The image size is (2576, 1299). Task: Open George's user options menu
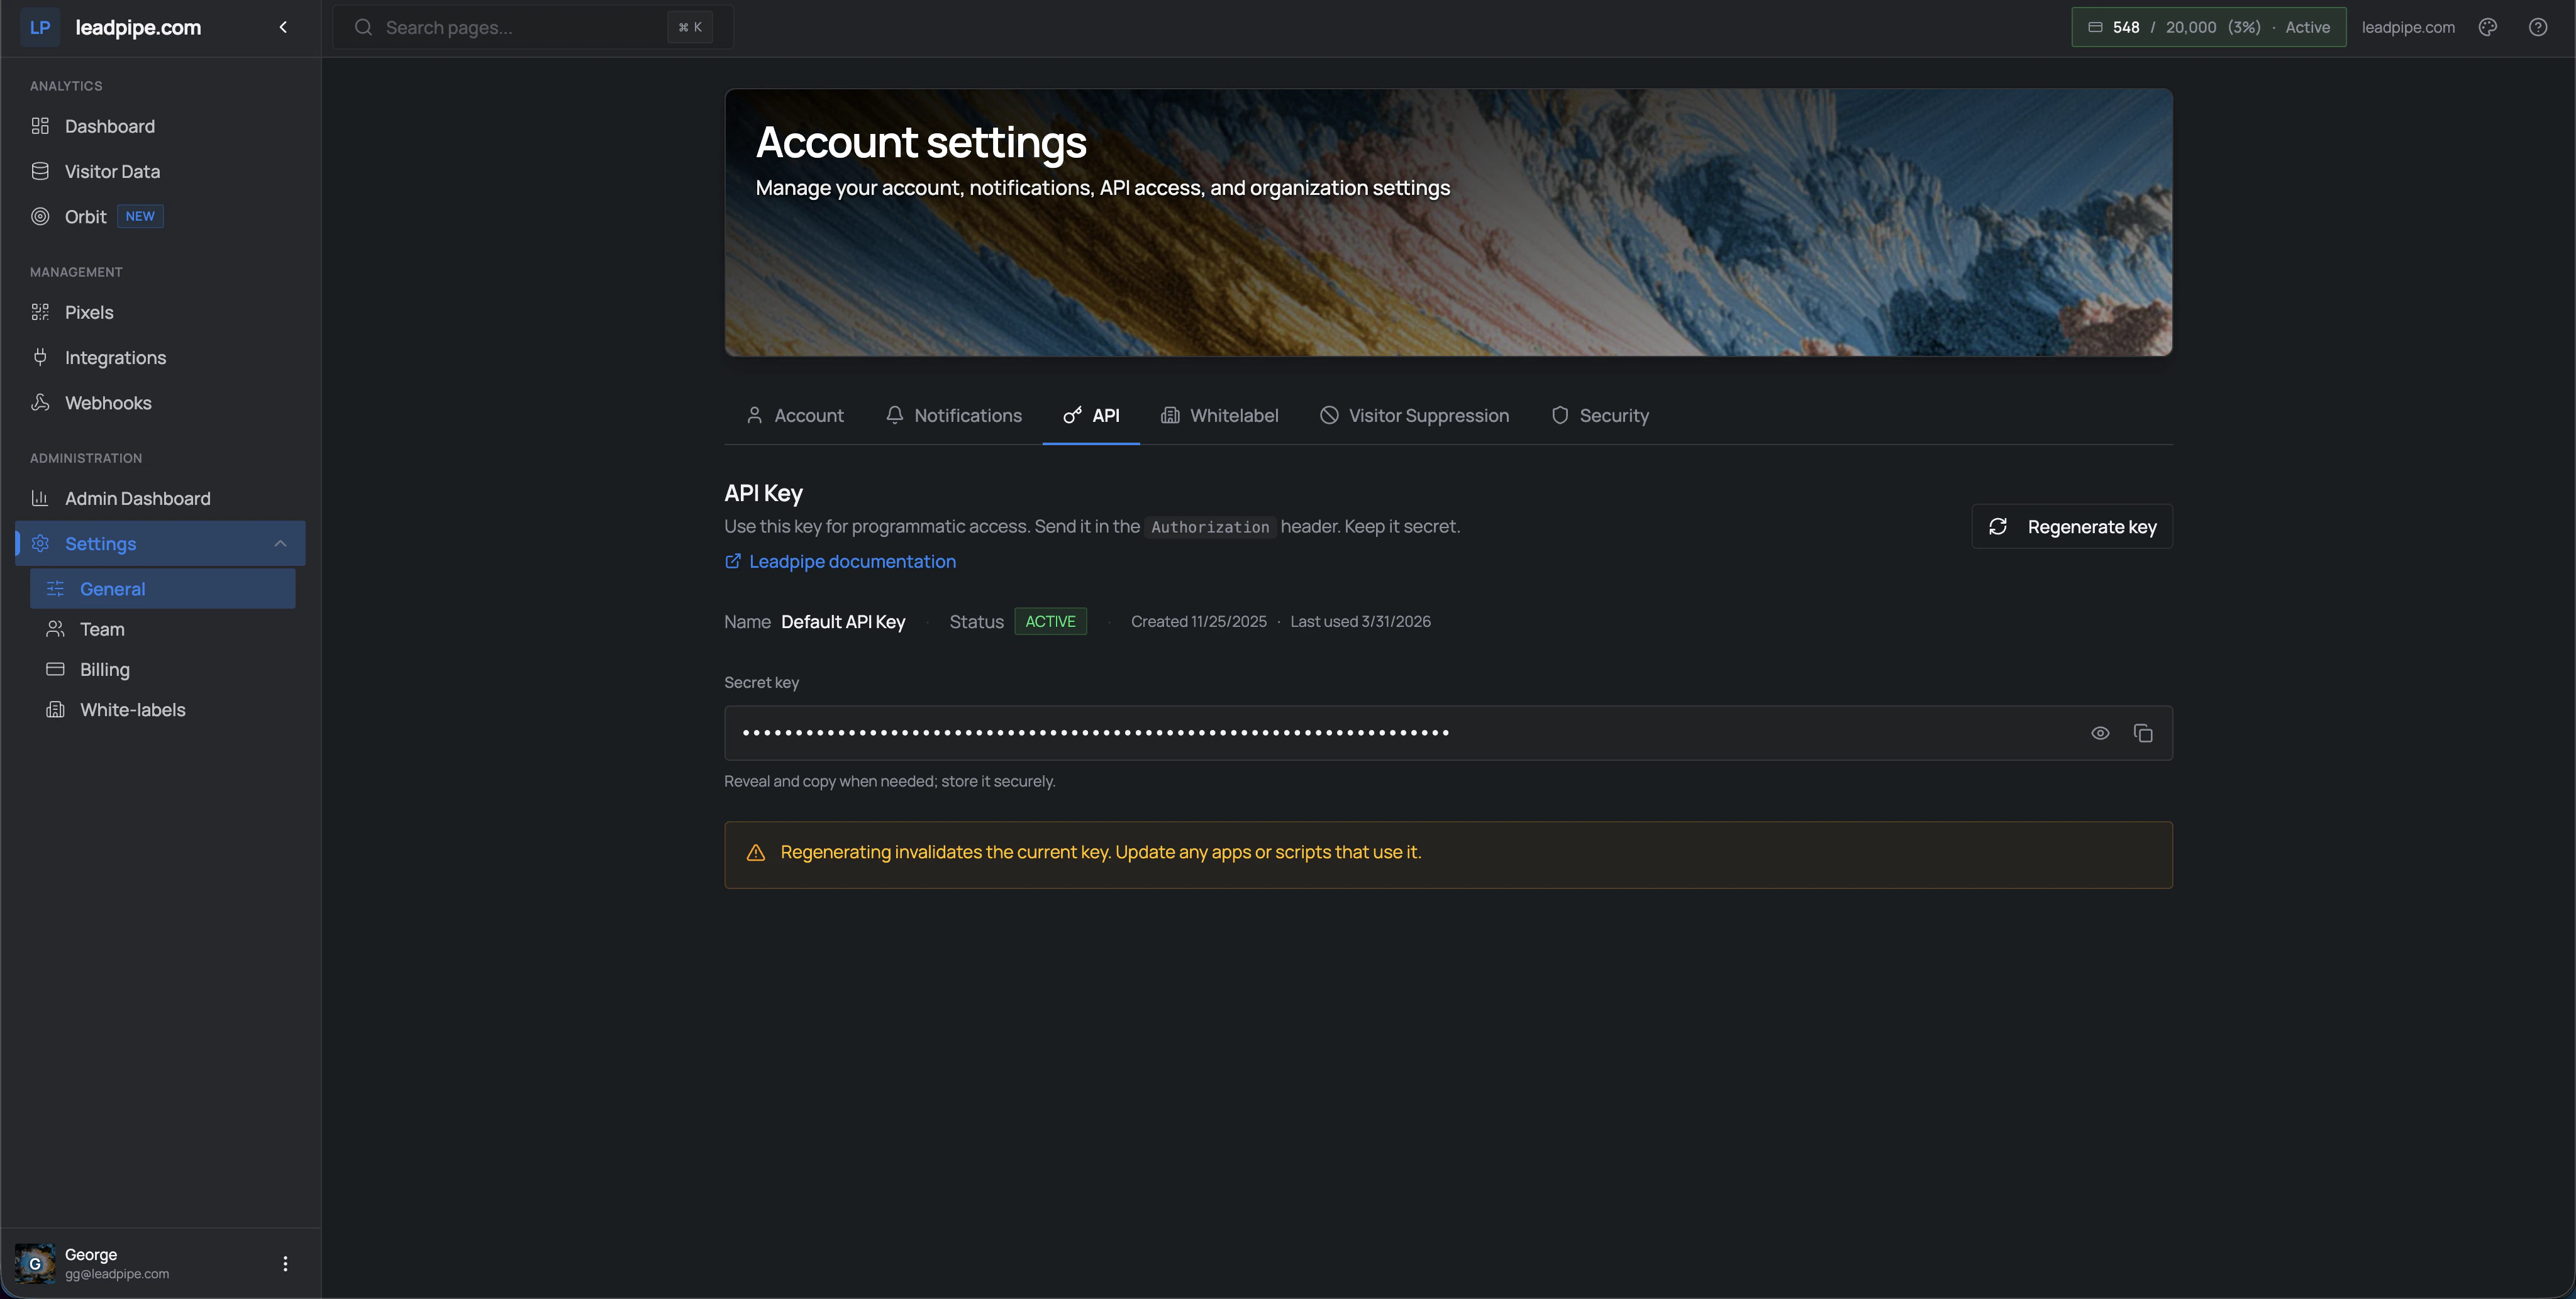285,1263
